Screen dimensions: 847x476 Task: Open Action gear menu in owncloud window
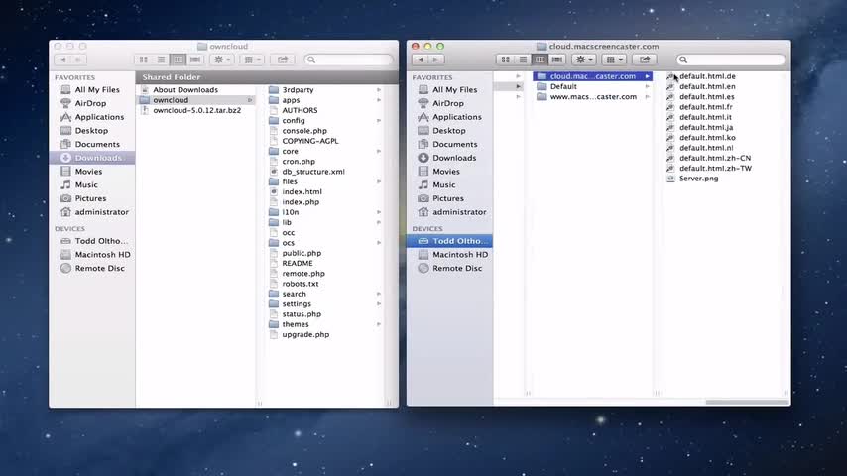(222, 59)
